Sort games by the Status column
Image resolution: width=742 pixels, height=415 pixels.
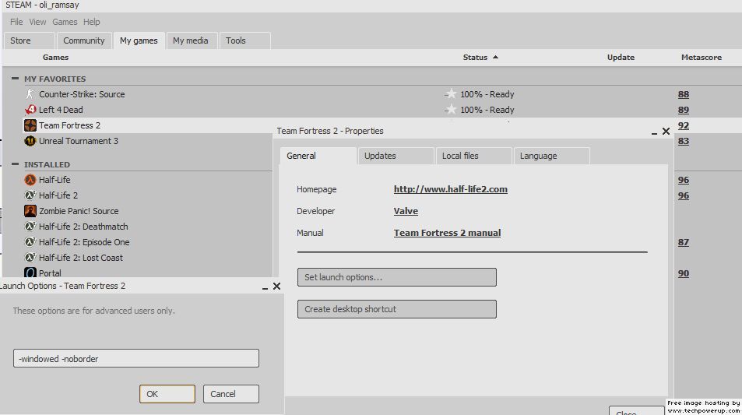pyautogui.click(x=475, y=57)
